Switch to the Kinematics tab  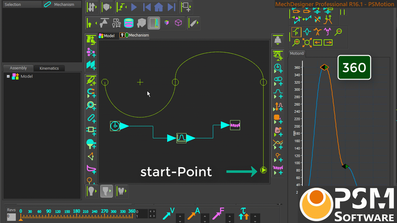click(x=49, y=68)
